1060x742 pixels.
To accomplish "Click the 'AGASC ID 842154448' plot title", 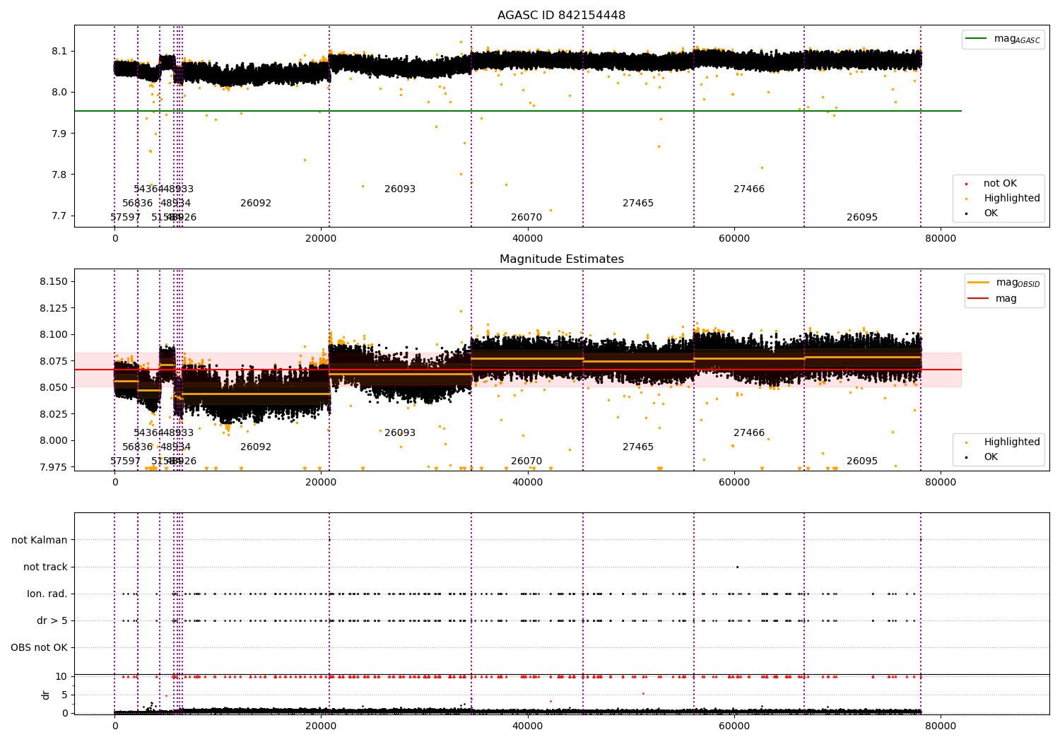I will [561, 16].
